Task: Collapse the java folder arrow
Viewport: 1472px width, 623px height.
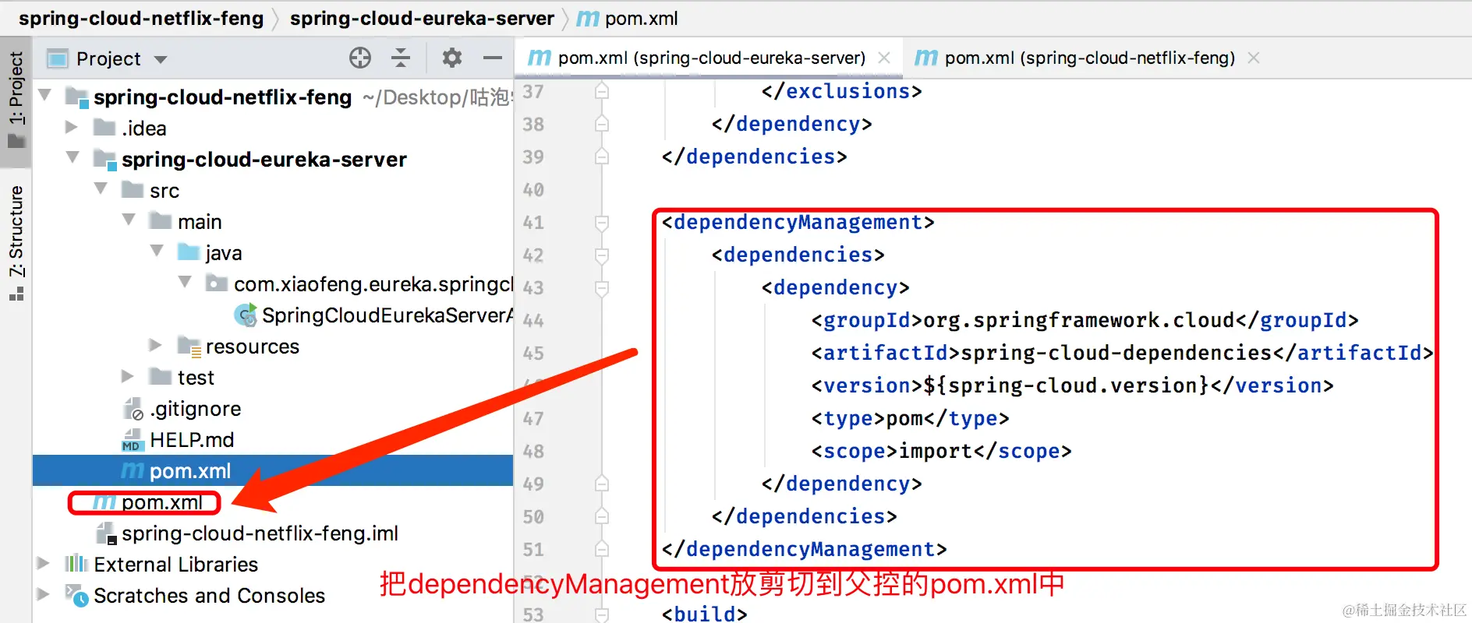Action: pos(157,252)
